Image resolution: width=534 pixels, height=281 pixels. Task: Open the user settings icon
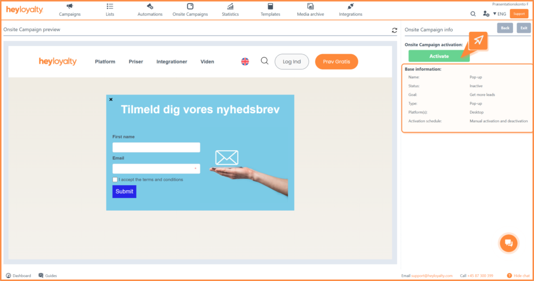[x=486, y=14]
